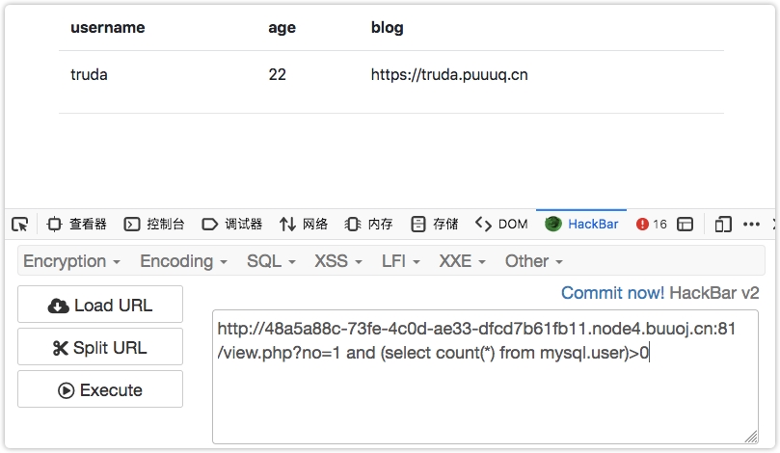Screen dimensions: 780x453
Task: Open the Storage (存储) panel
Action: pyautogui.click(x=434, y=224)
